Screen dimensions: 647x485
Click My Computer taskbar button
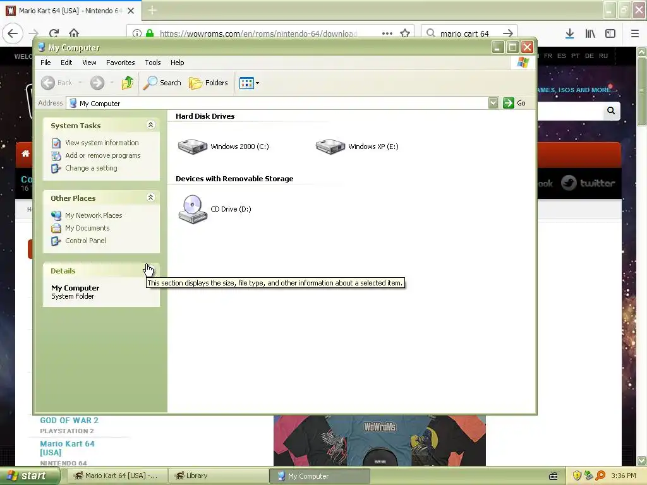(x=320, y=476)
